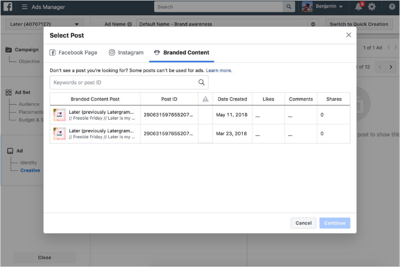Select Creative under Ad
This screenshot has height=267, width=400.
click(30, 170)
